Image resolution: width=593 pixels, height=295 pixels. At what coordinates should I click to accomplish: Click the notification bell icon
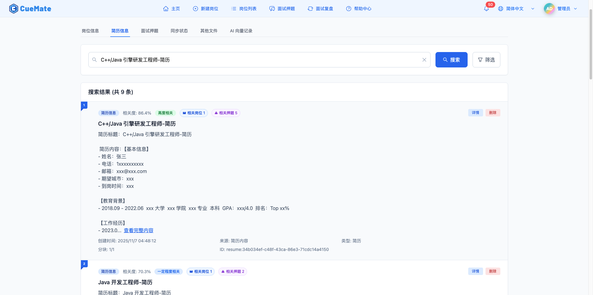[486, 9]
